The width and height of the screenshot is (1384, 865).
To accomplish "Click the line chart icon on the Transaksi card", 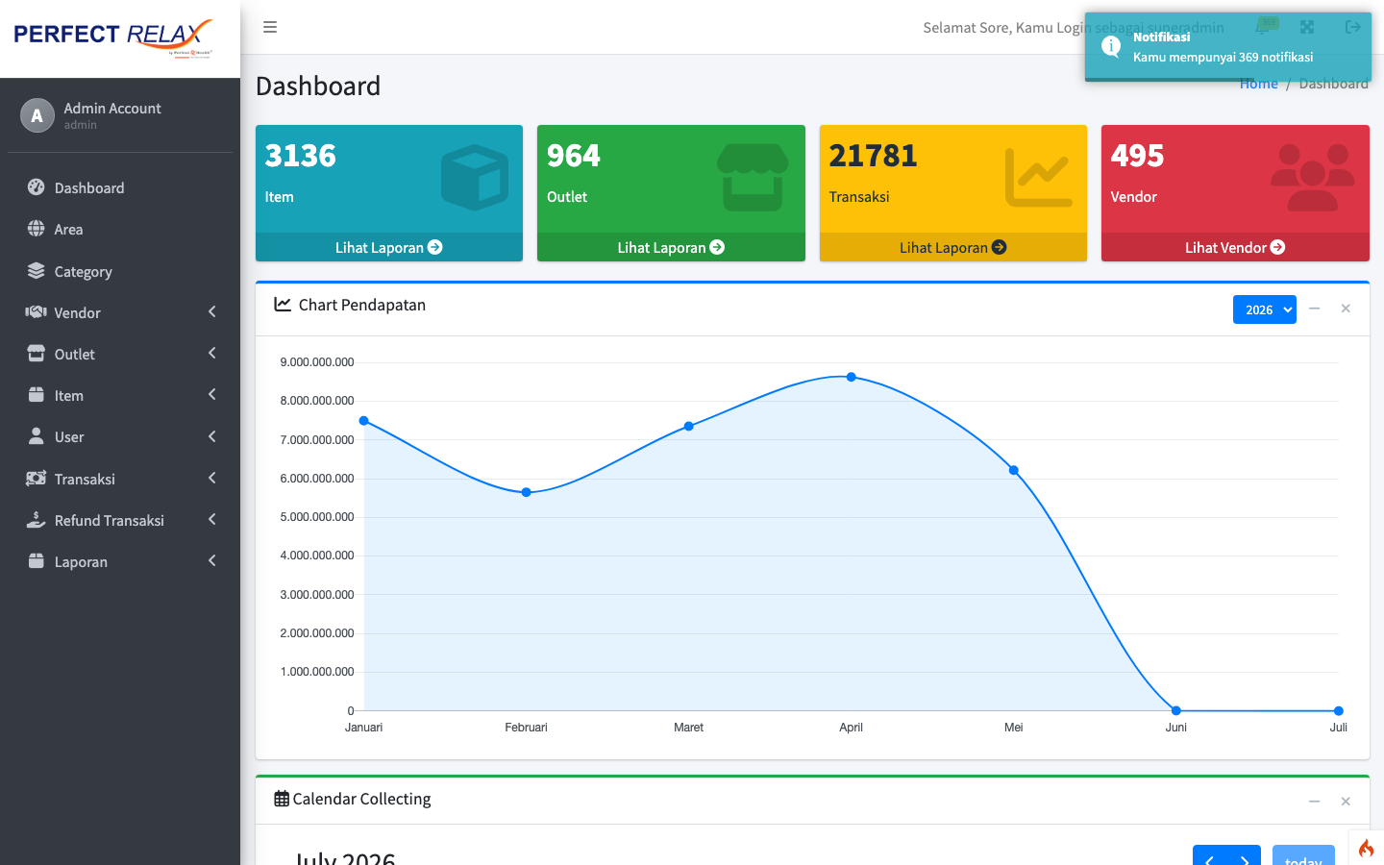I will click(x=1038, y=178).
